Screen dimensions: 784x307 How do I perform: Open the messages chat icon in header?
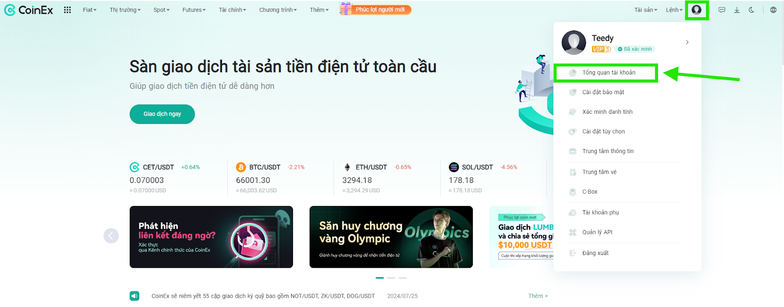[x=722, y=10]
